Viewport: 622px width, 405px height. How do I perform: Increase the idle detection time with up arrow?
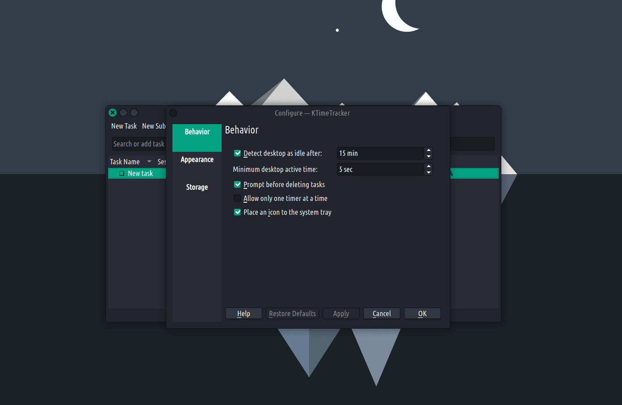point(429,150)
